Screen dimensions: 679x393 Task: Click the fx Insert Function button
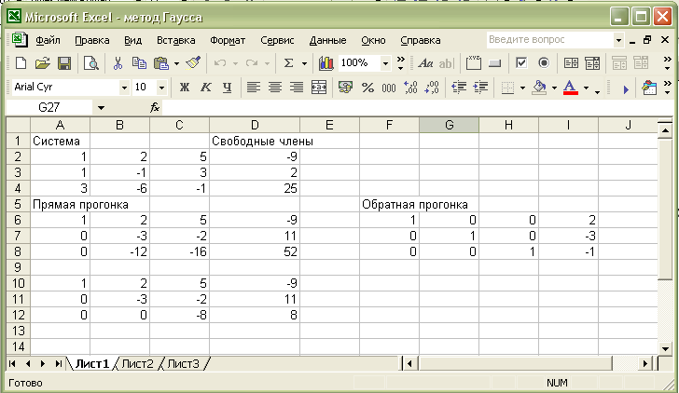[x=155, y=107]
